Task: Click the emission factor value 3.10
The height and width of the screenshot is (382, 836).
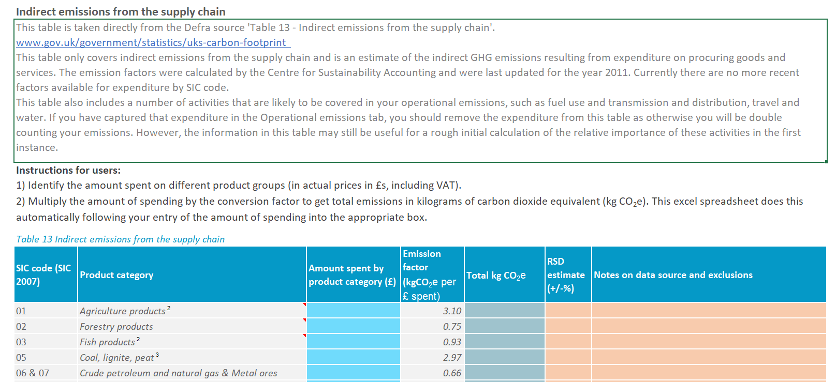Action: pos(451,311)
